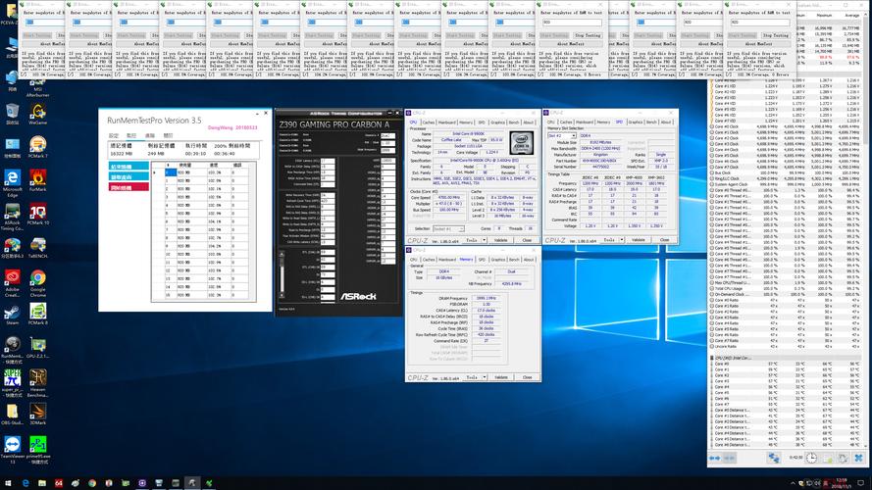Open super_pi desktop shortcut
Screen dimensions: 872x490
12,383
